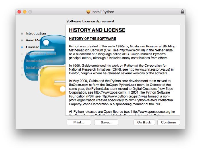
Task: Click the http://www.opensource.org URL text
Action: tap(151, 112)
